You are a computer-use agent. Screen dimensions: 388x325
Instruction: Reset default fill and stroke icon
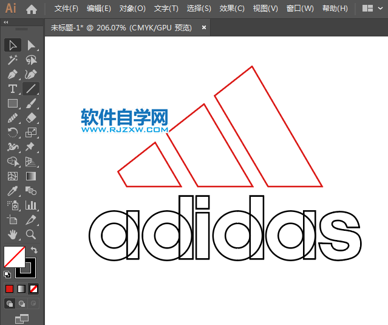(7, 274)
